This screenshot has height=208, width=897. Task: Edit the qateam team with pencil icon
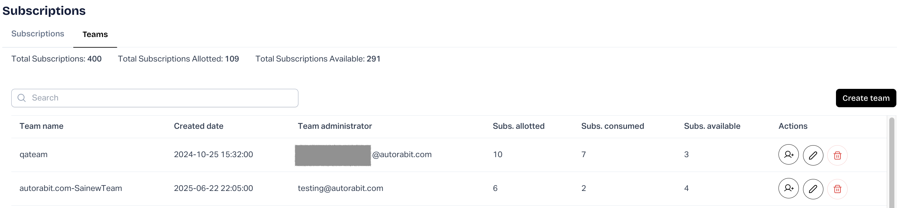coord(813,155)
